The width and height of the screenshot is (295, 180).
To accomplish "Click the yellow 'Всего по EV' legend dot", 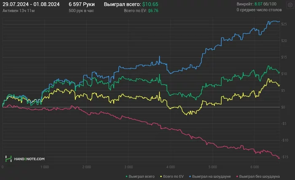I will [161, 176].
